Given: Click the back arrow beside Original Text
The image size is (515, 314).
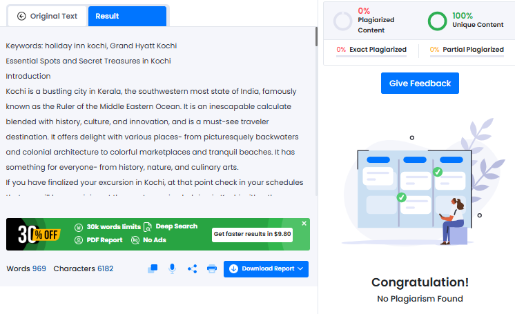Looking at the screenshot, I should point(21,16).
